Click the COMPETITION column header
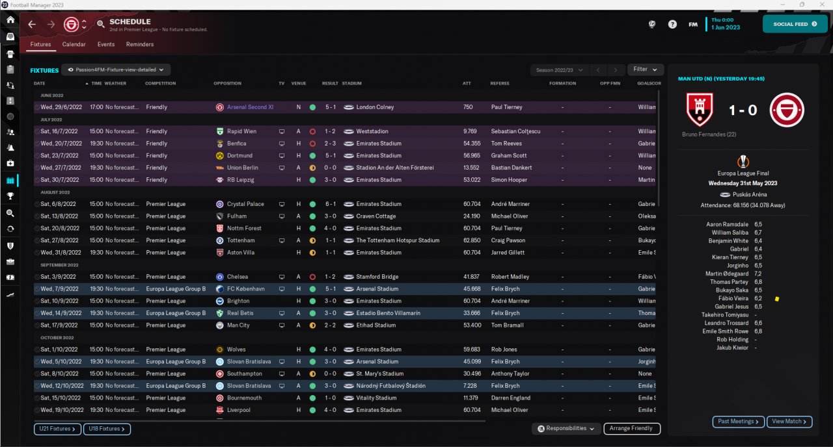 (x=161, y=83)
